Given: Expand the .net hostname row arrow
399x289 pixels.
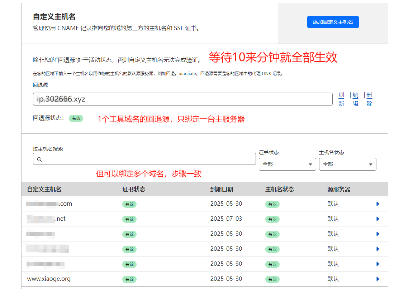Looking at the screenshot, I should pos(377,219).
